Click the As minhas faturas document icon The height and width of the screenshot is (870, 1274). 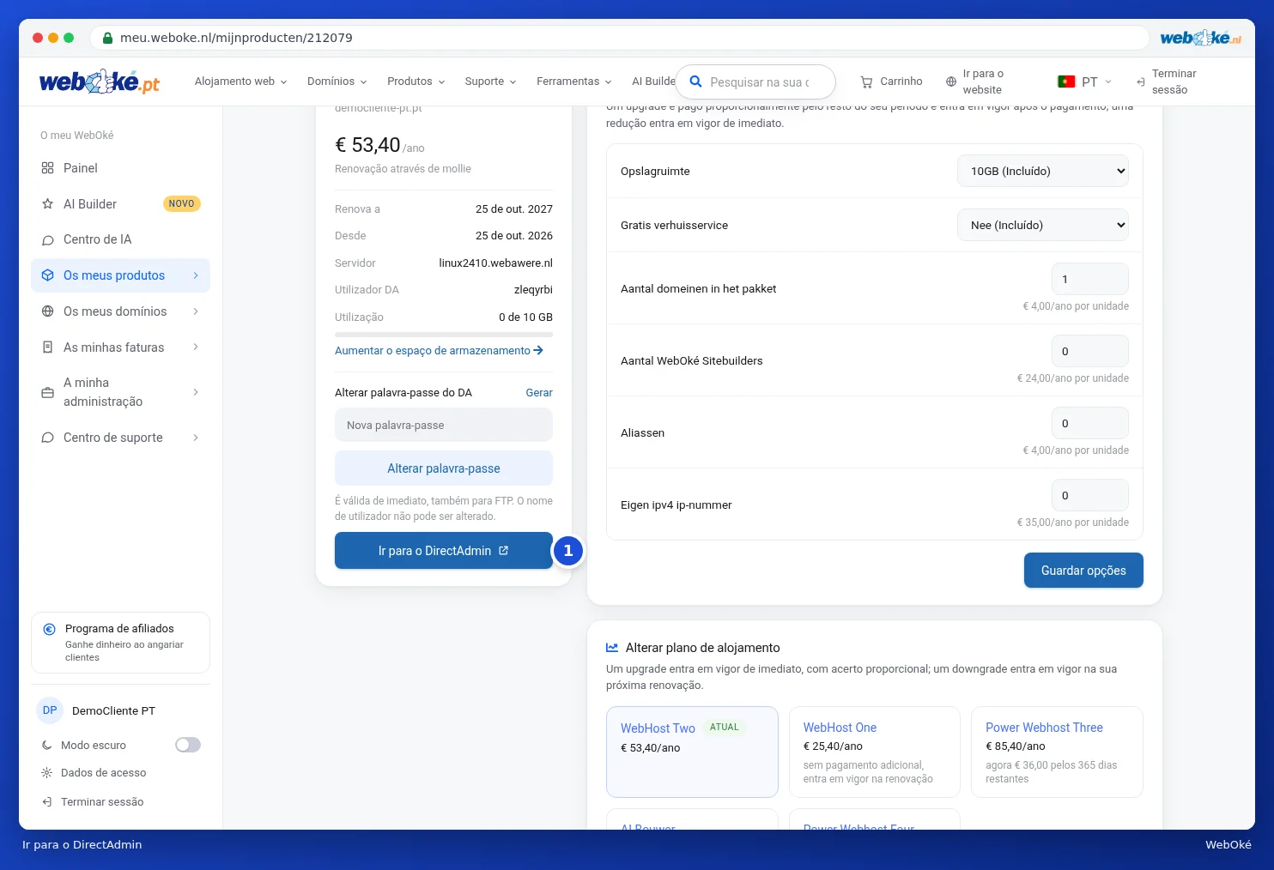pyautogui.click(x=47, y=347)
